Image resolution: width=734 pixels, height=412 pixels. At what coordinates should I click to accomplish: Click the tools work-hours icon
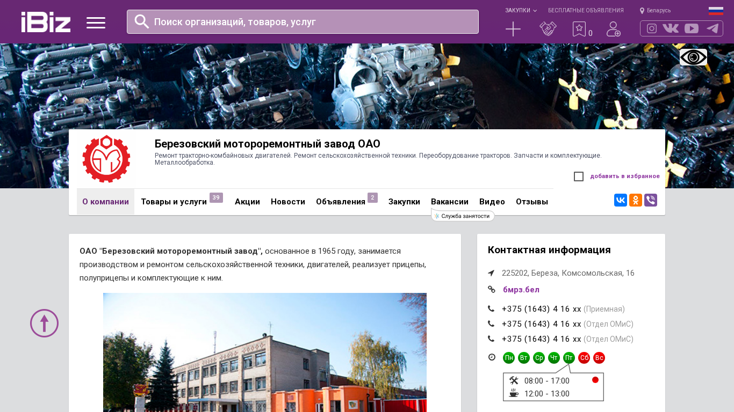514,380
